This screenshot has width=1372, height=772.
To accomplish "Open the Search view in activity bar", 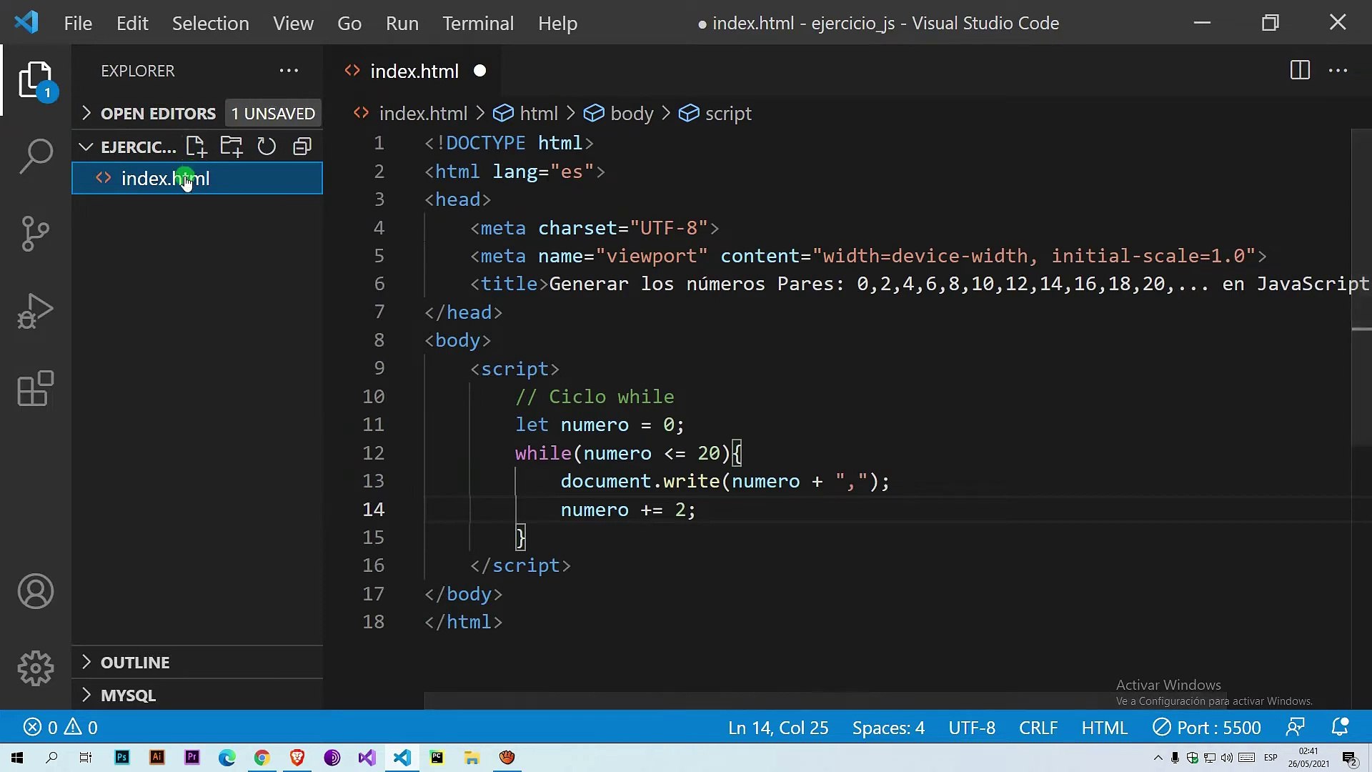I will pos(35,156).
